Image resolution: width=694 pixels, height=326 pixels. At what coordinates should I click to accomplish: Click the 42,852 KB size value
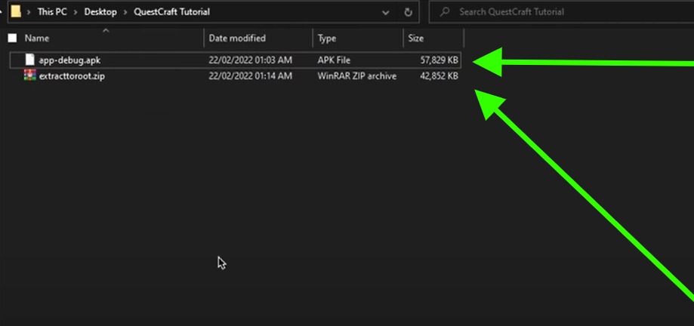click(x=439, y=76)
